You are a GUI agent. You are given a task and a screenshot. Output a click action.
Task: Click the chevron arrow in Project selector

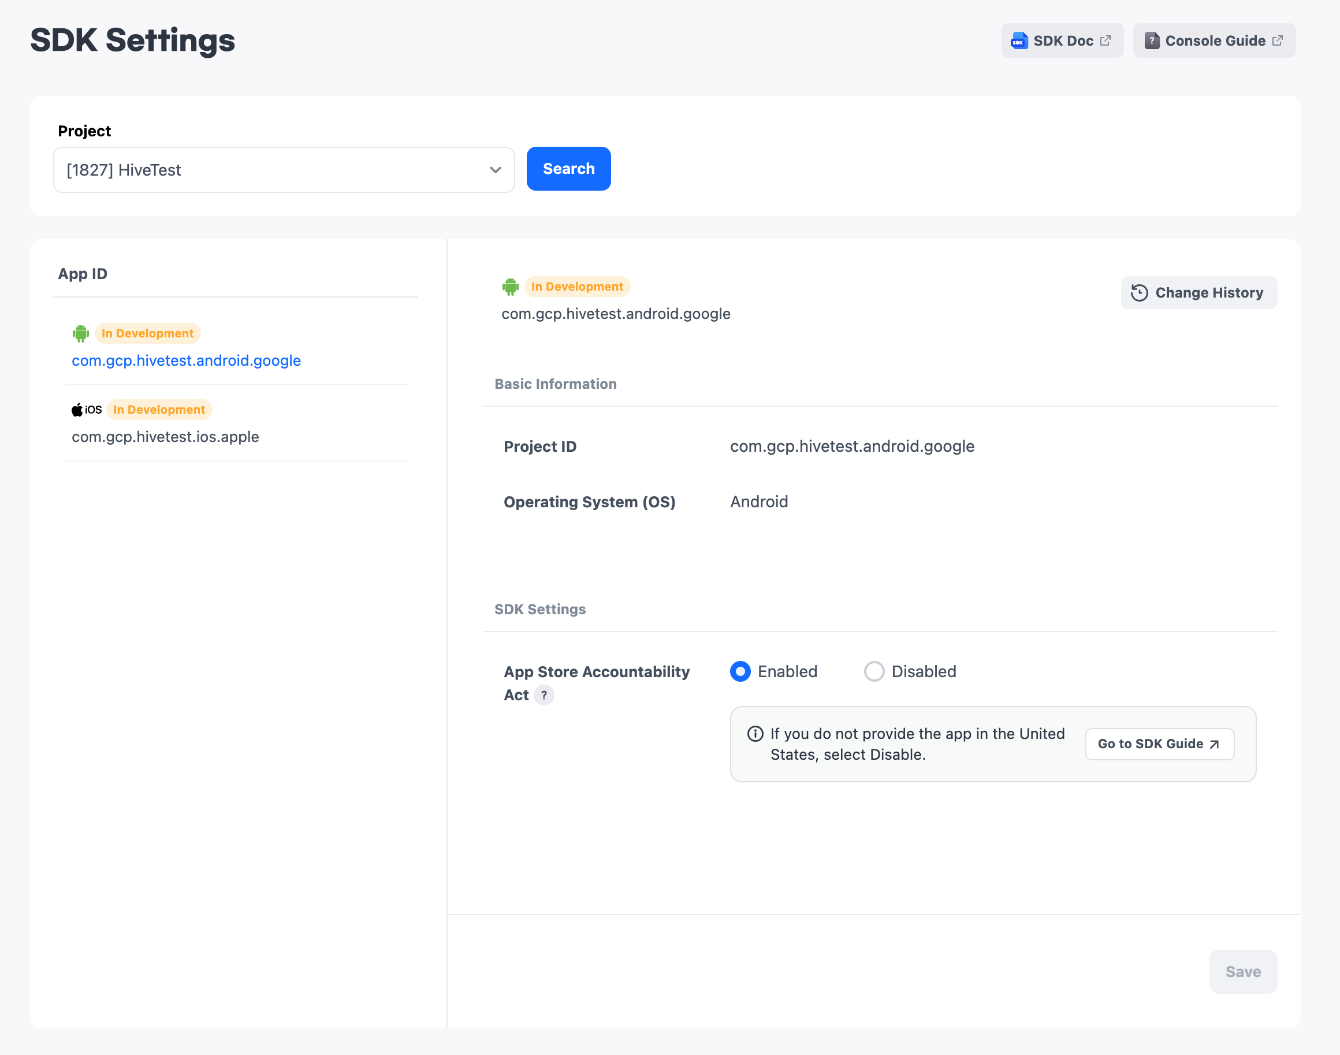tap(495, 170)
